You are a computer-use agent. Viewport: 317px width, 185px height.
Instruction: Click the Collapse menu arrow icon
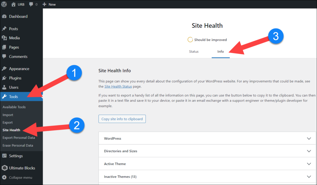pyautogui.click(x=4, y=177)
